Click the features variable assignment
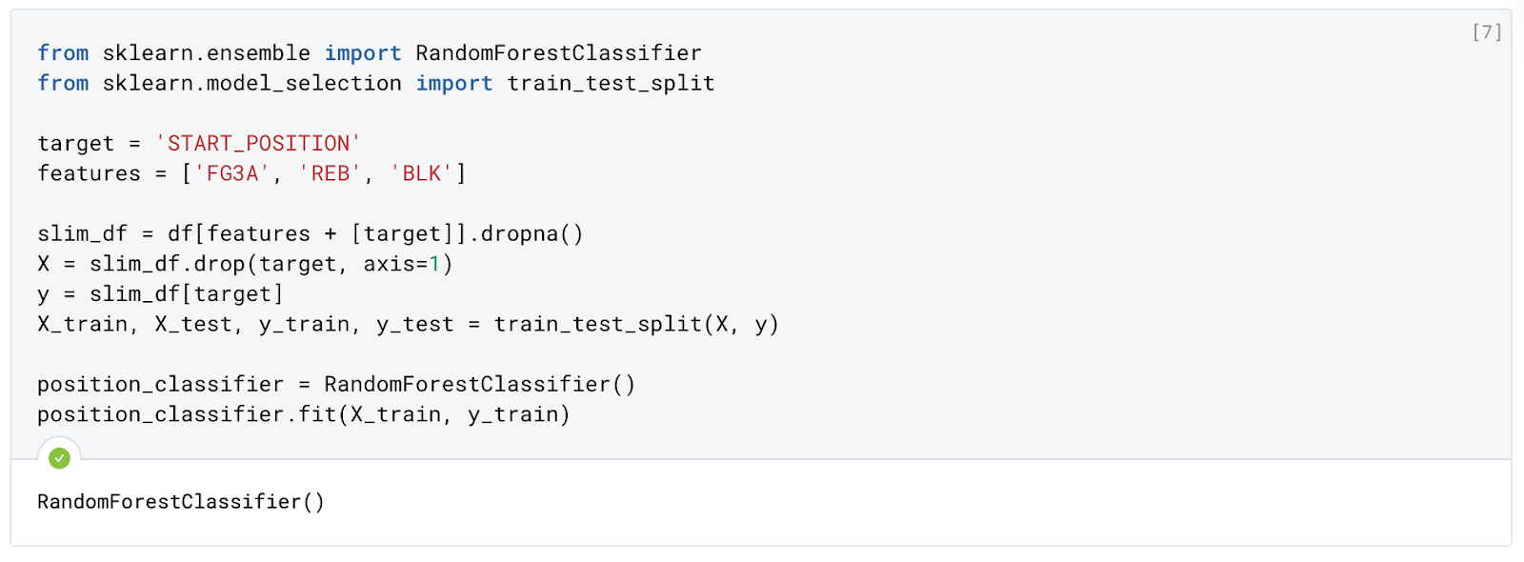Viewport: 1524px width, 562px height. pyautogui.click(x=89, y=173)
